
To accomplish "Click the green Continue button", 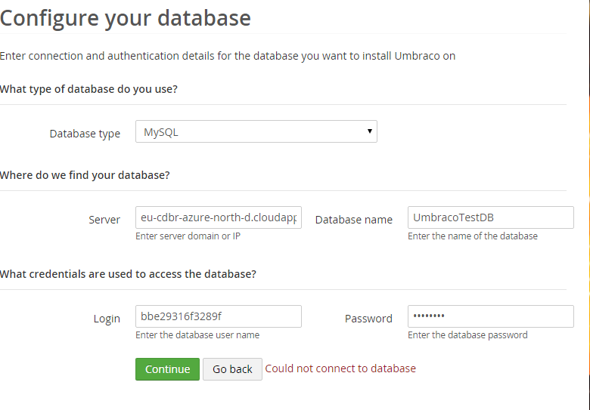I will pos(167,369).
